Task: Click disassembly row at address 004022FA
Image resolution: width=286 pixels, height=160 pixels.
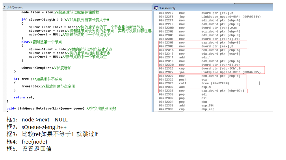Action: 200,20
